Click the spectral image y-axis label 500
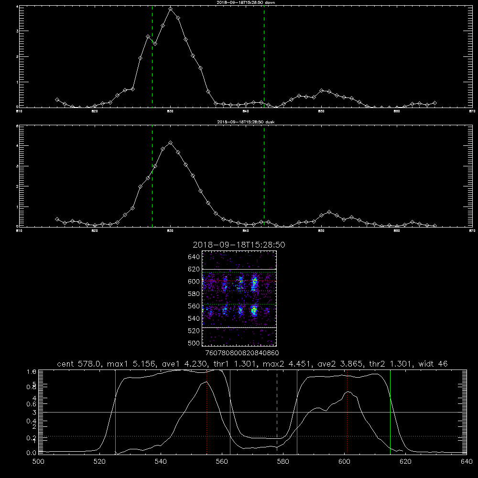 click(x=194, y=343)
